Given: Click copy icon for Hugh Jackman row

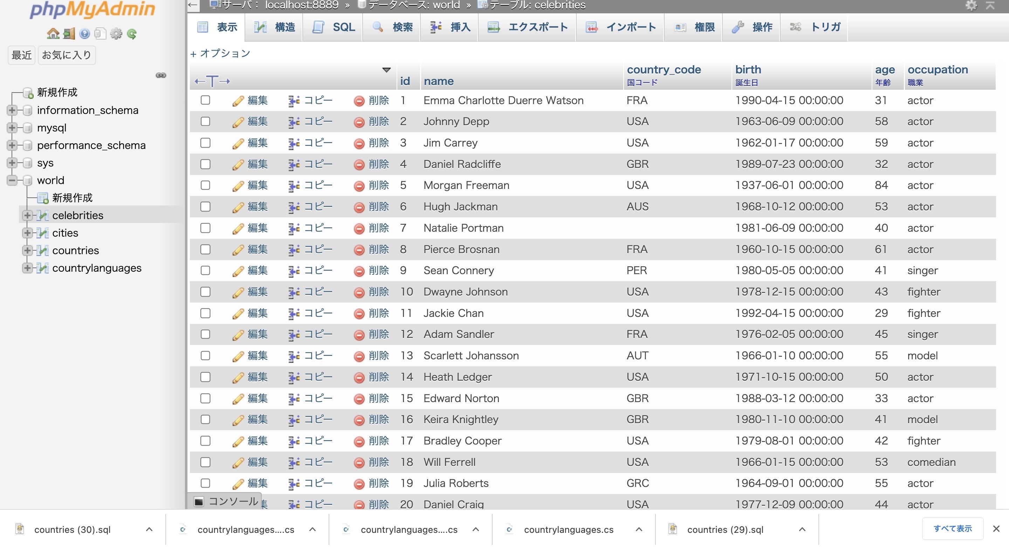Looking at the screenshot, I should click(294, 207).
